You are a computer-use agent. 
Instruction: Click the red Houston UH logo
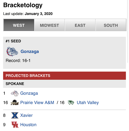(x=15, y=124)
